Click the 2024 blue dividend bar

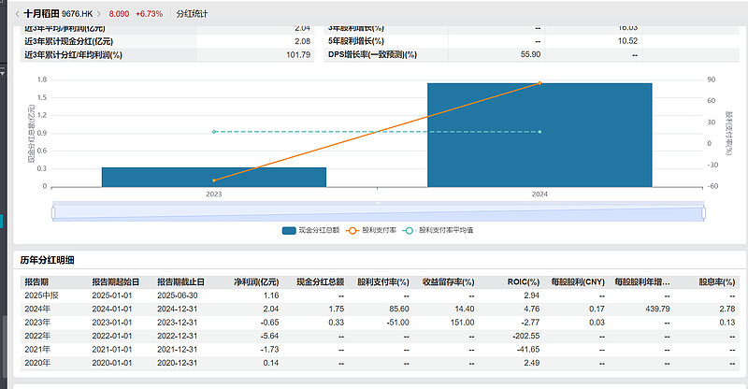[539, 135]
